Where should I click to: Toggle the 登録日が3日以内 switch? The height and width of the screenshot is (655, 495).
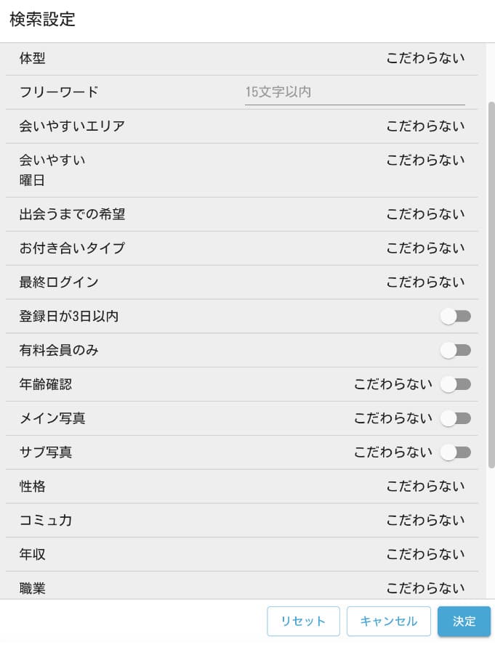tap(456, 317)
